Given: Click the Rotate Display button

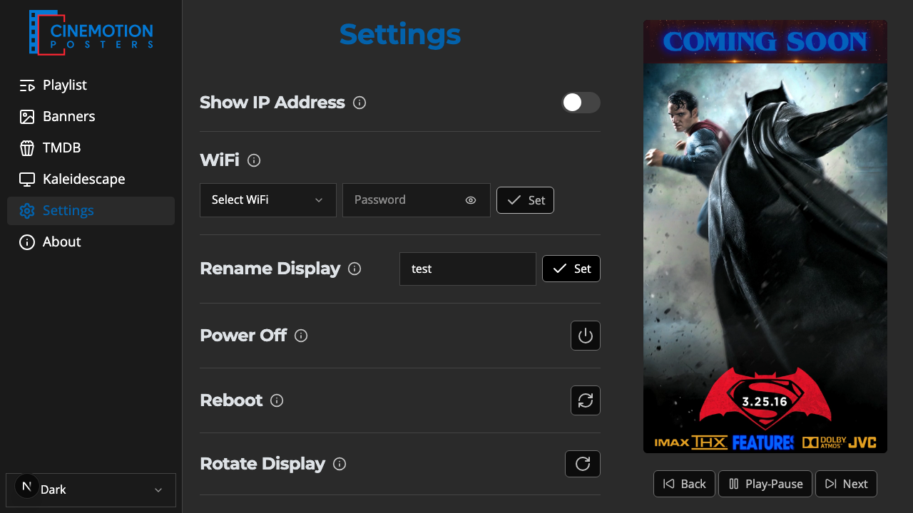Looking at the screenshot, I should pyautogui.click(x=583, y=464).
